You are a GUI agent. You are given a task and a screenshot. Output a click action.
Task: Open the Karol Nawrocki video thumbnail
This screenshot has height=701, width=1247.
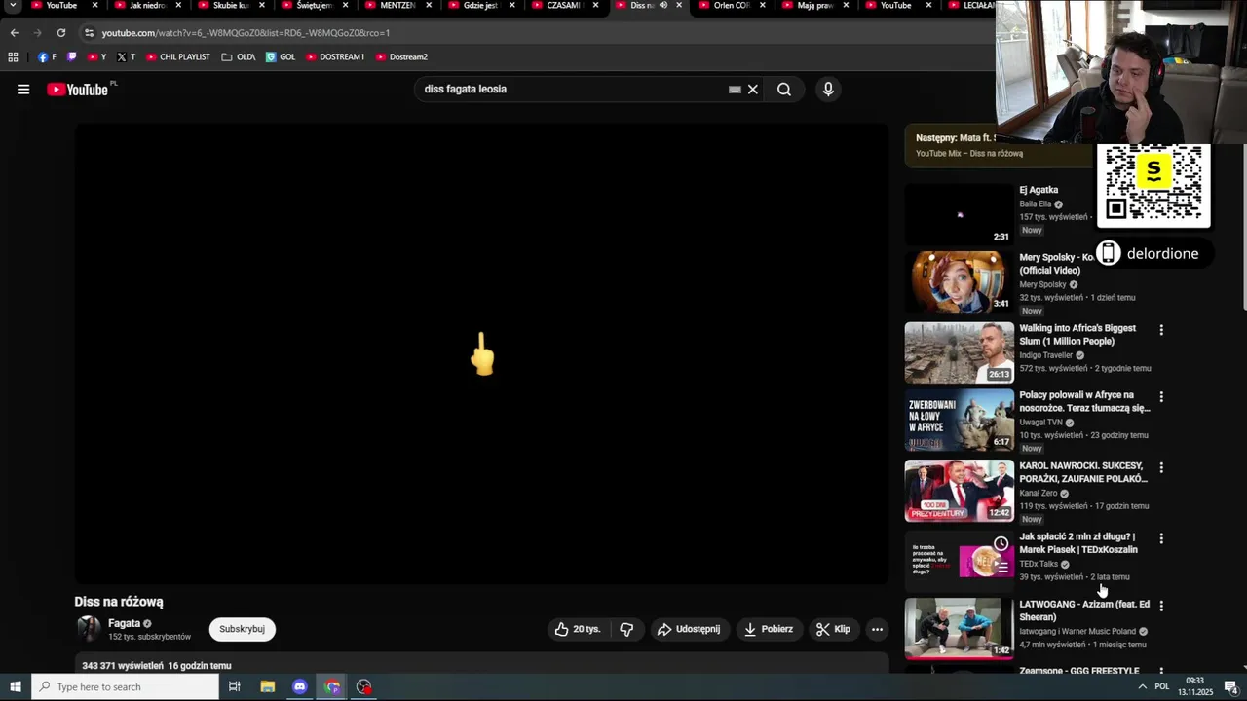tap(959, 491)
